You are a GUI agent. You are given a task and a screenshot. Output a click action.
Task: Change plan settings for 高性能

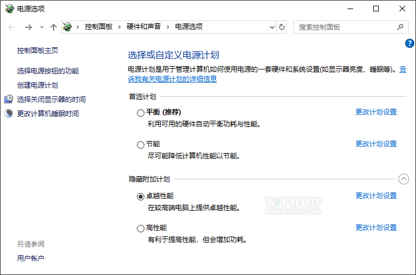[x=376, y=227]
